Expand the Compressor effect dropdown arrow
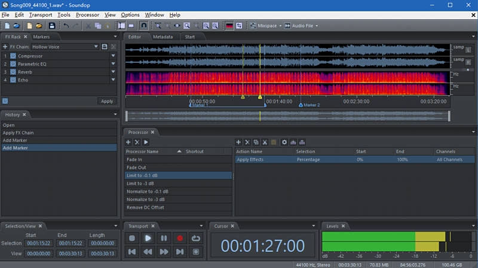The width and height of the screenshot is (478, 268). pos(113,56)
